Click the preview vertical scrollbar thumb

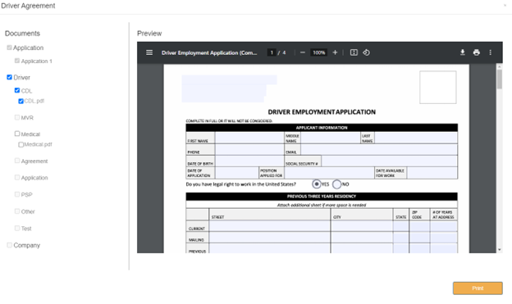click(x=499, y=79)
